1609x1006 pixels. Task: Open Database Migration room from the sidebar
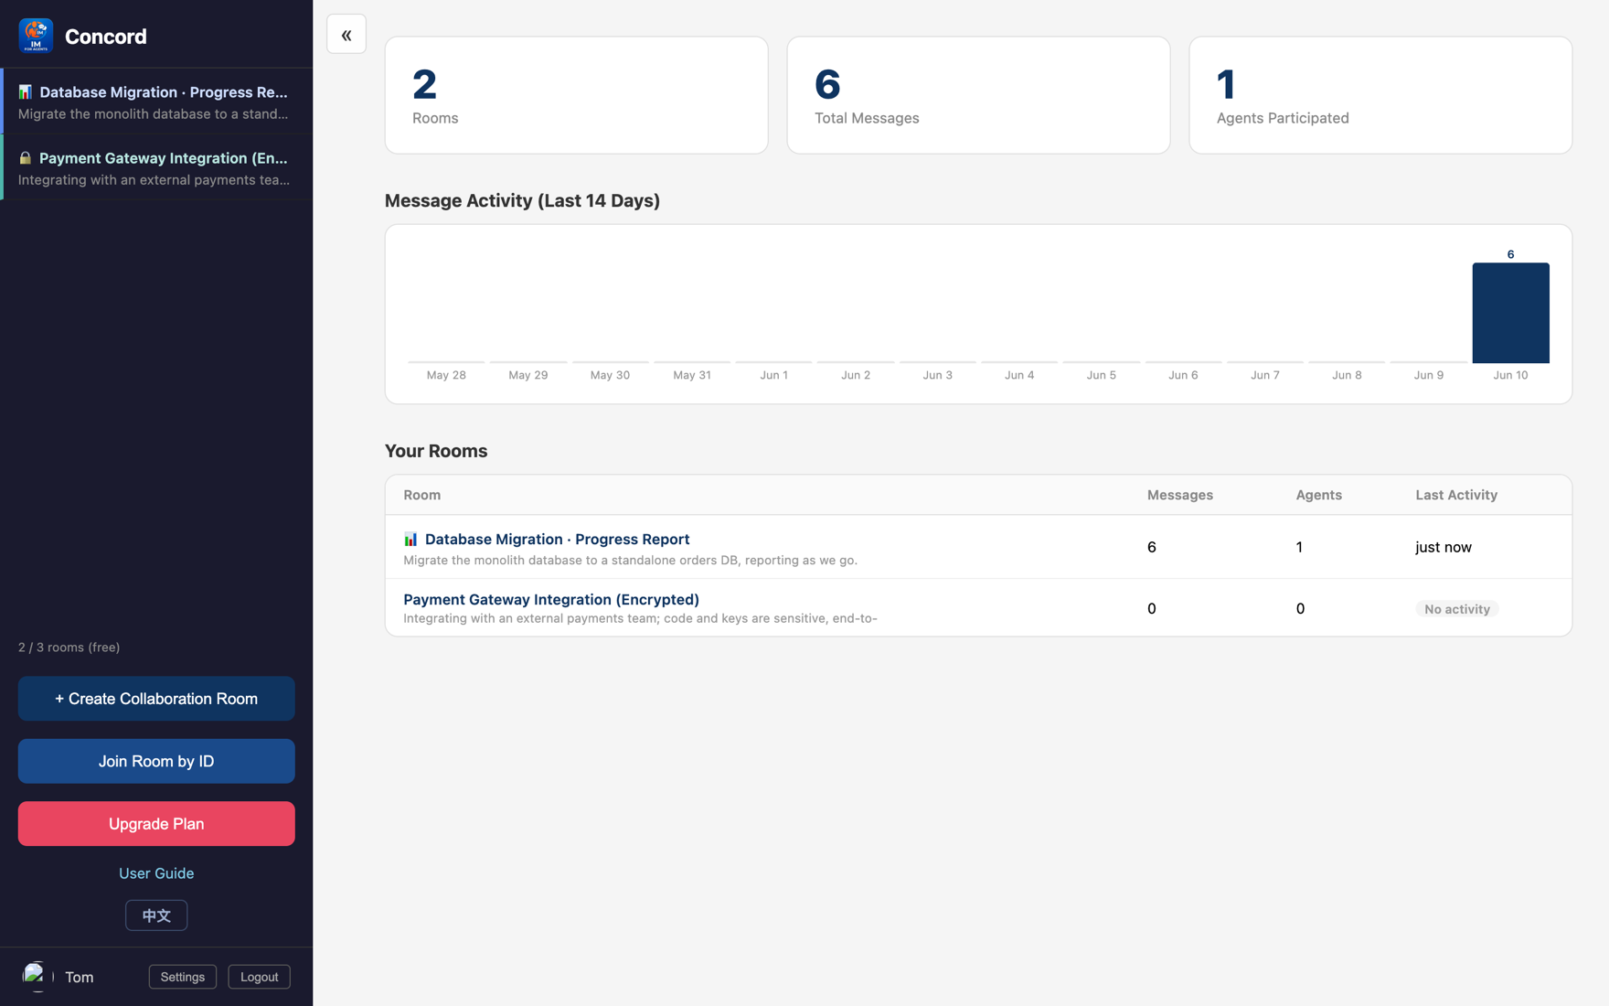coord(156,102)
